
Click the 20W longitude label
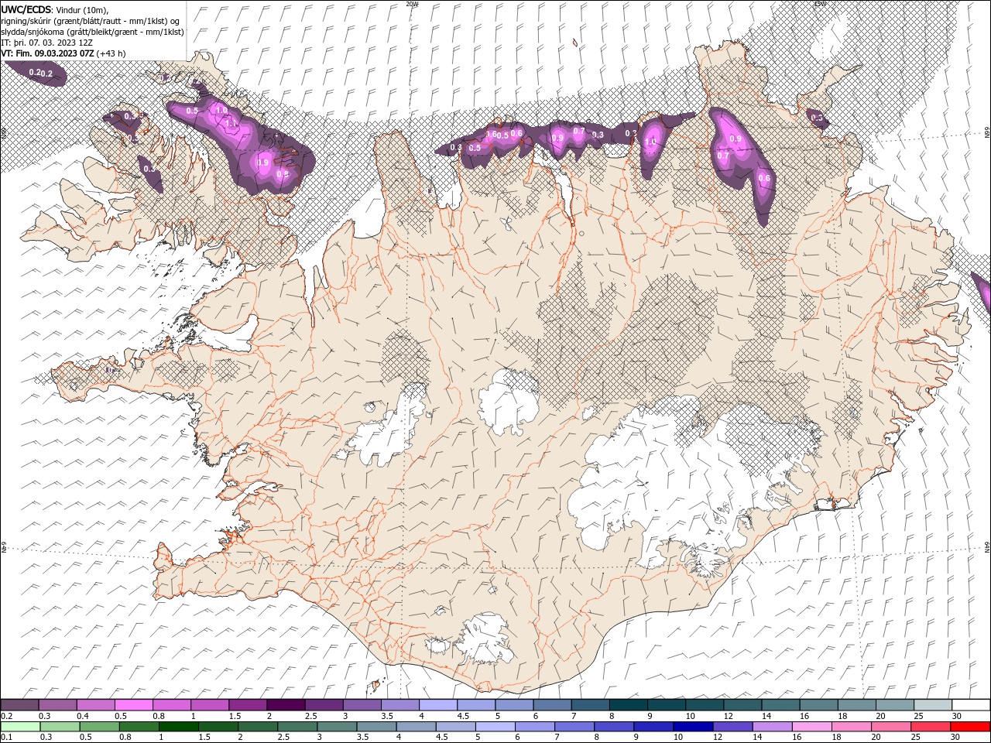[411, 4]
